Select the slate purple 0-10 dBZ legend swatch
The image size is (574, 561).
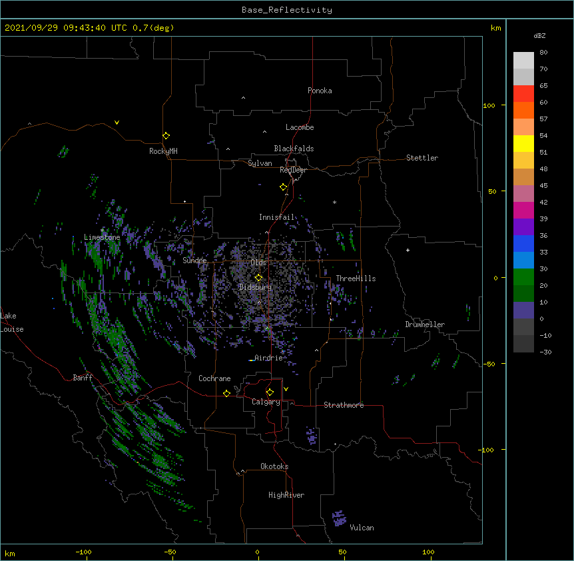[523, 310]
